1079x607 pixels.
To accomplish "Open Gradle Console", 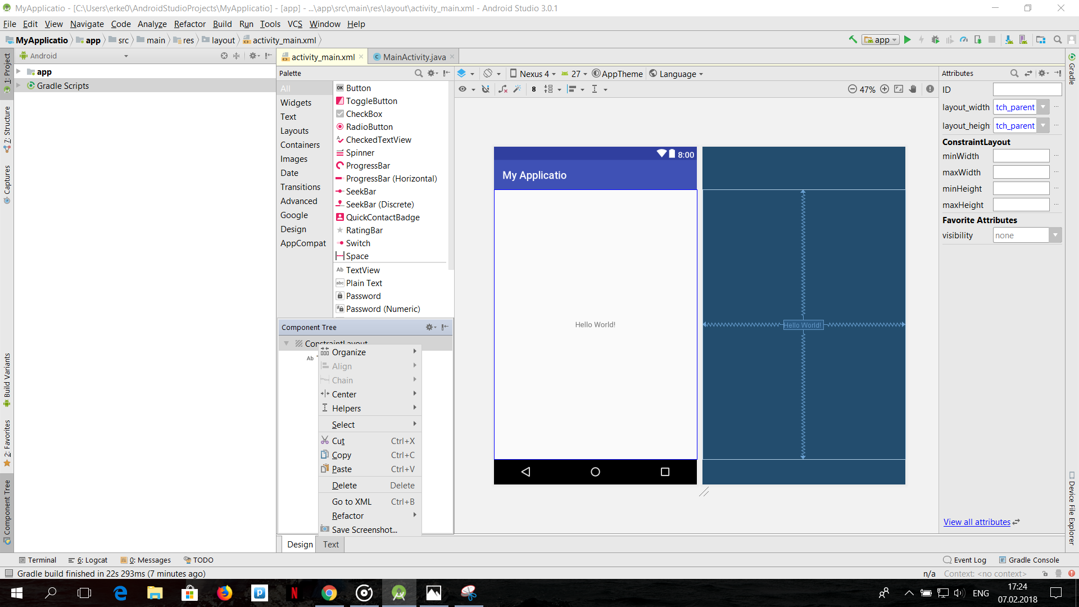I will point(1029,560).
